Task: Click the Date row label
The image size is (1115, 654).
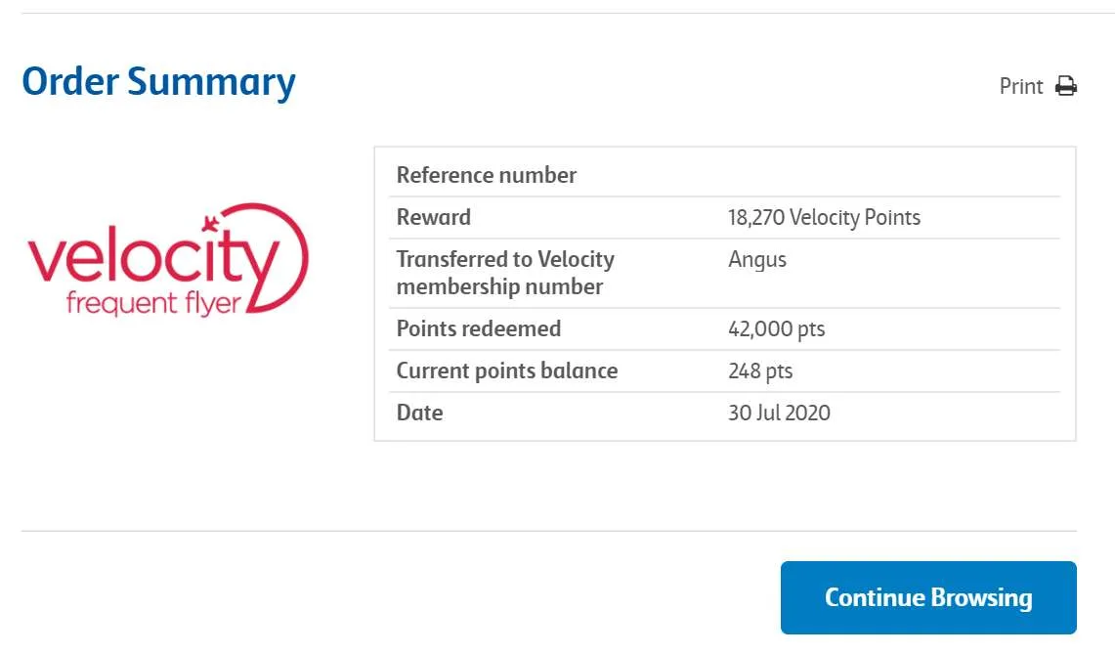Action: pos(420,413)
